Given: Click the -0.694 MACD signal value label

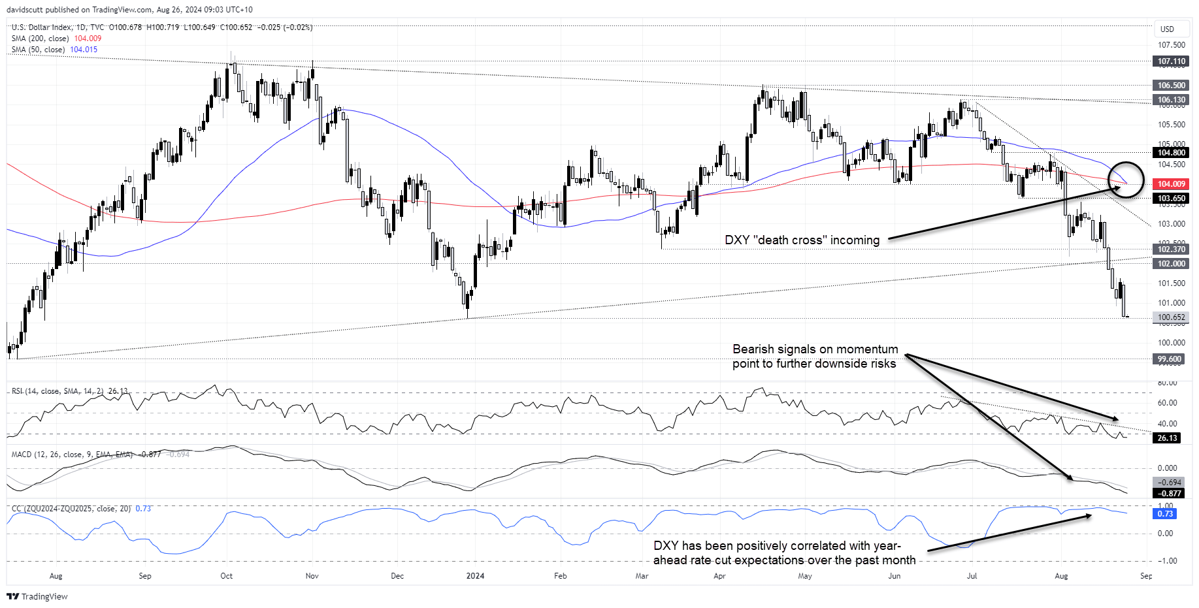Looking at the screenshot, I should [x=1169, y=483].
